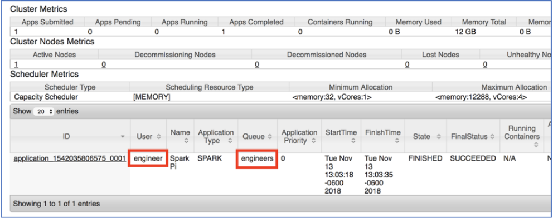Image resolution: width=553 pixels, height=218 pixels.
Task: Sort table by Queue column
Action: point(258,136)
